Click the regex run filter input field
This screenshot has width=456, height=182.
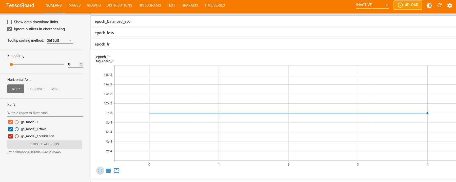(x=45, y=113)
